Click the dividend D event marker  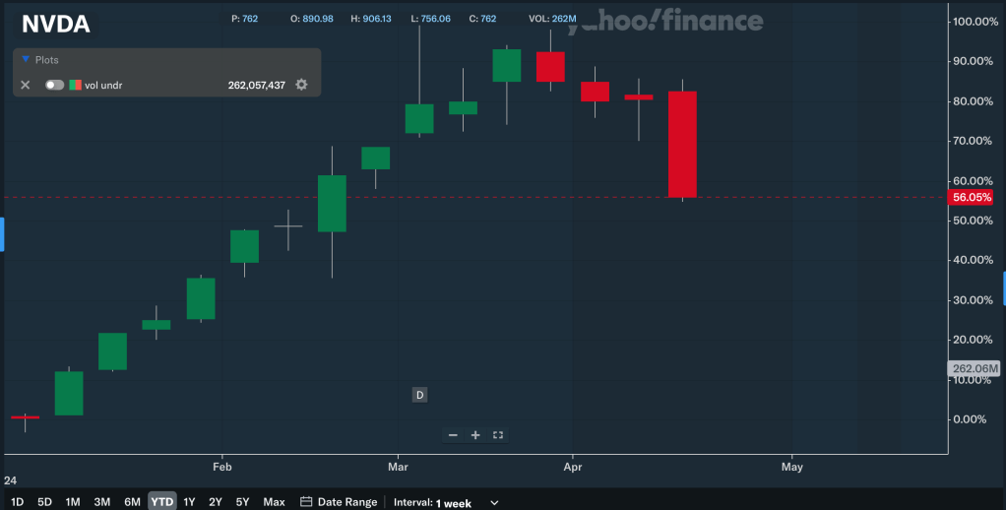tap(418, 395)
